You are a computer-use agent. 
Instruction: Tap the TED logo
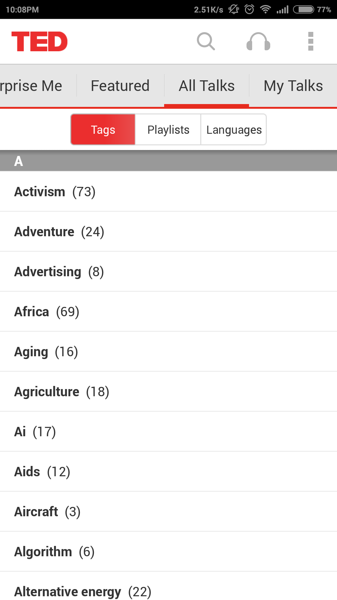click(x=39, y=41)
